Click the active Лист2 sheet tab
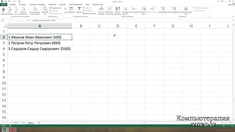Screen dimensions: 235x132 pos(30,122)
